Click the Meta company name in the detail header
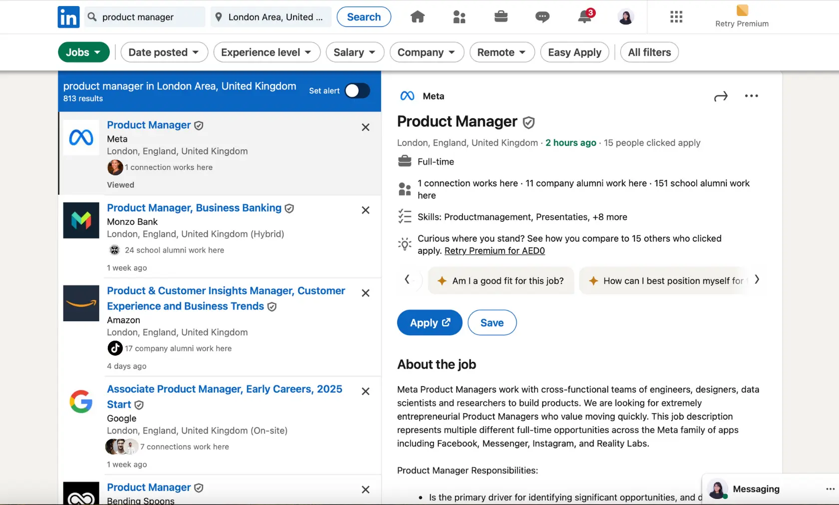Viewport: 839px width, 505px height. point(433,96)
